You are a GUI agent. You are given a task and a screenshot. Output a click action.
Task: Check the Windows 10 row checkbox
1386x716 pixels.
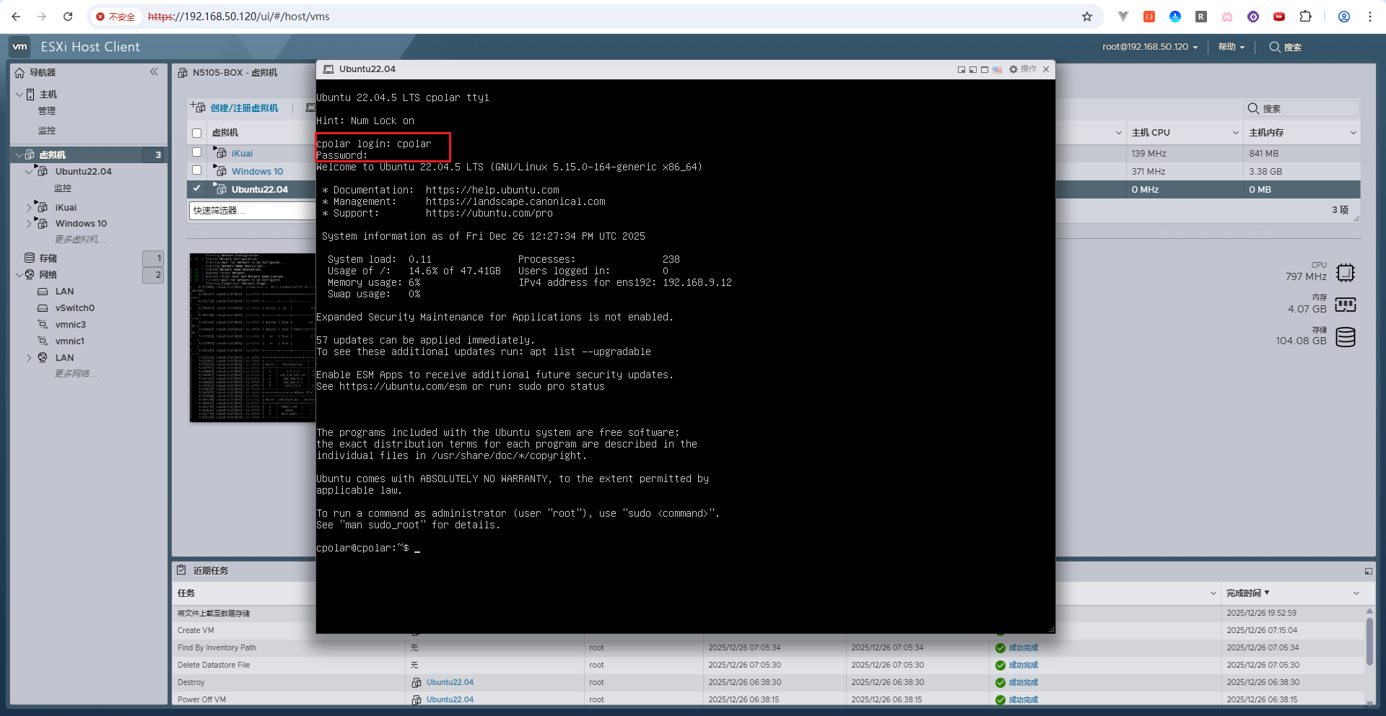click(196, 170)
